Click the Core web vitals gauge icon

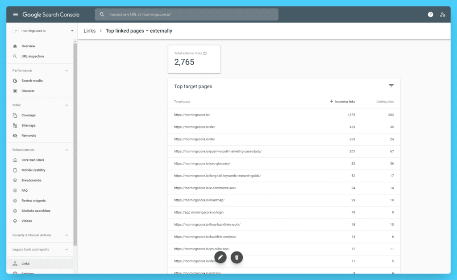coord(15,160)
